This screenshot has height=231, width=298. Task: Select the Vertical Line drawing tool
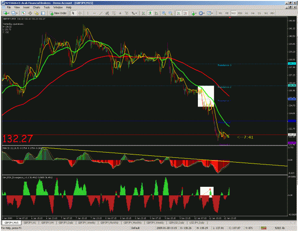click(87, 13)
